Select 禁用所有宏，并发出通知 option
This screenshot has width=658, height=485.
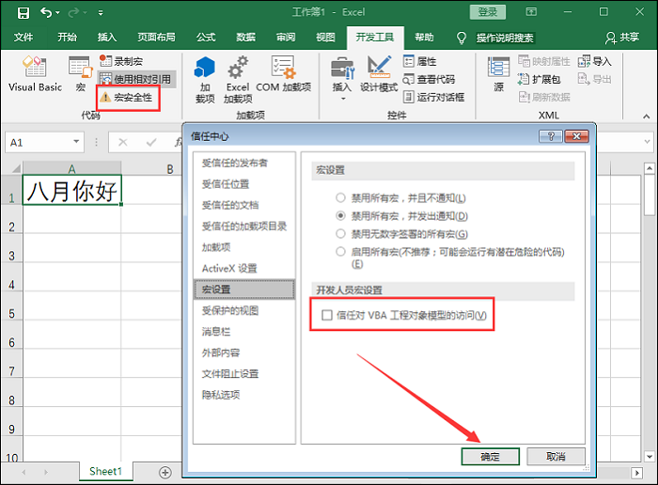click(x=401, y=215)
